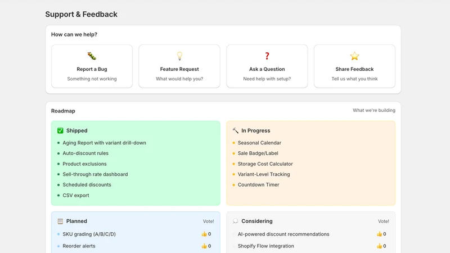This screenshot has height=253, width=450.
Task: Click Vote! label in Planned section
Action: coord(208,221)
